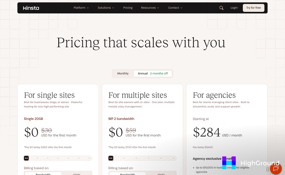Image resolution: width=285 pixels, height=175 pixels.
Task: Click the drag-handle dots beside the chat bubble
Action: point(267,169)
